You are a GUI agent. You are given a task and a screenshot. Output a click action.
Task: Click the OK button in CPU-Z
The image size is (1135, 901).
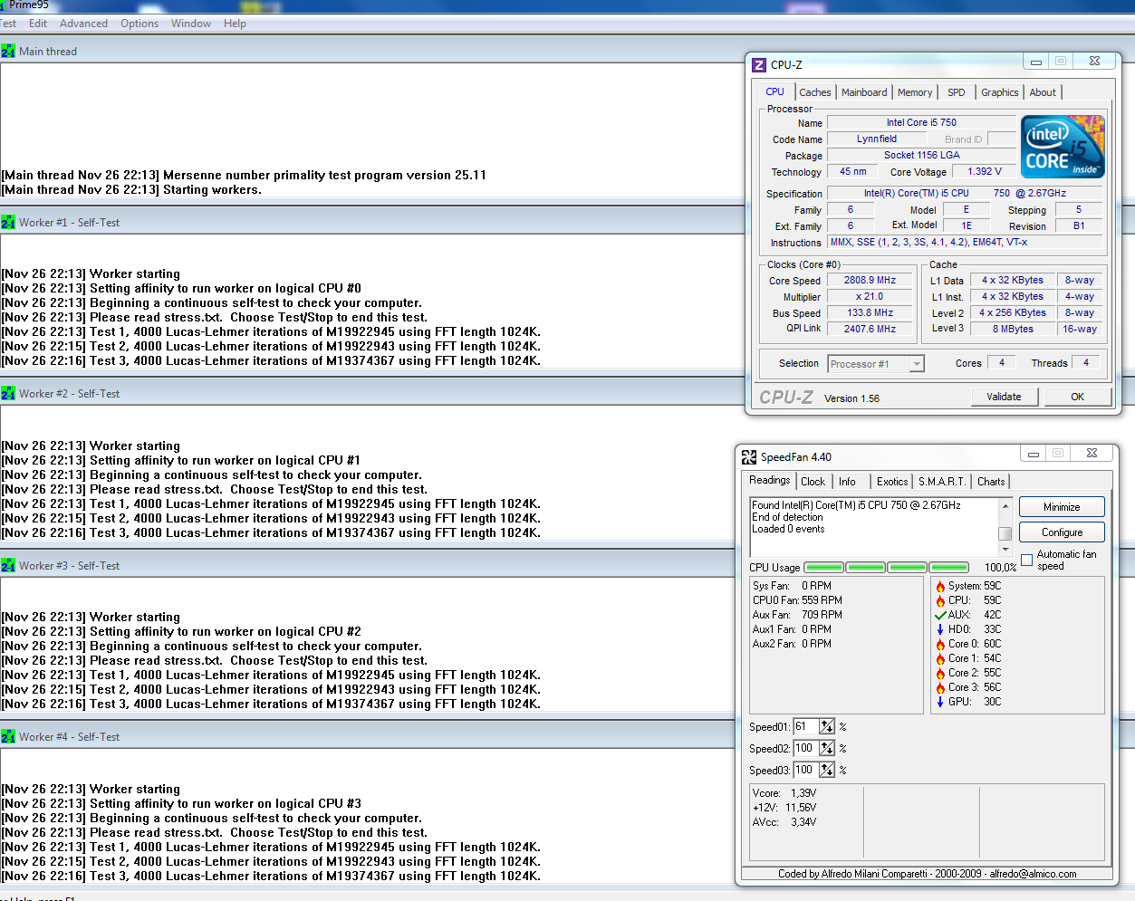pyautogui.click(x=1078, y=397)
